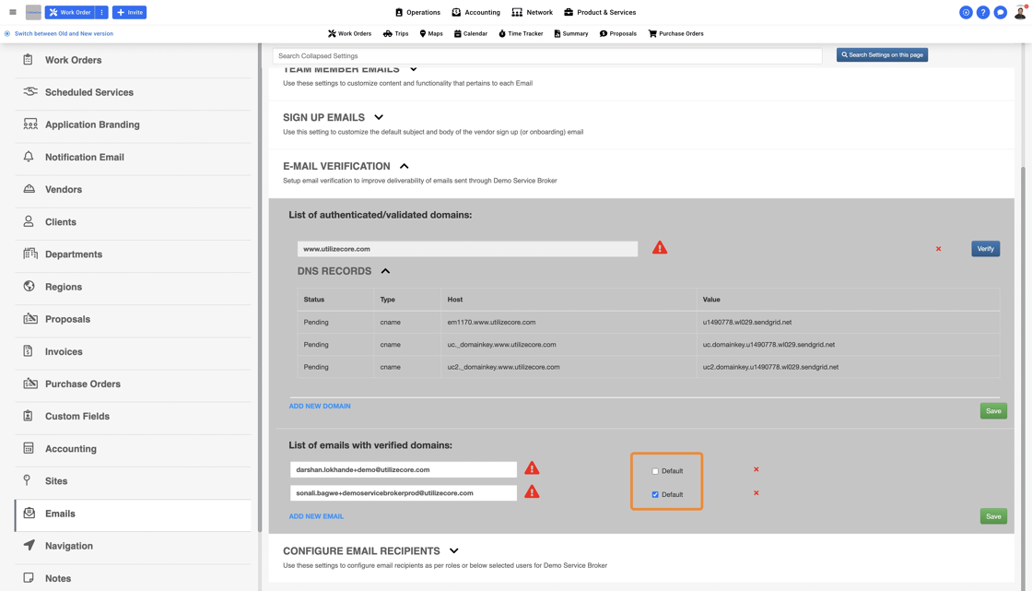Click Emails sidebar icon
The width and height of the screenshot is (1032, 591).
(29, 513)
